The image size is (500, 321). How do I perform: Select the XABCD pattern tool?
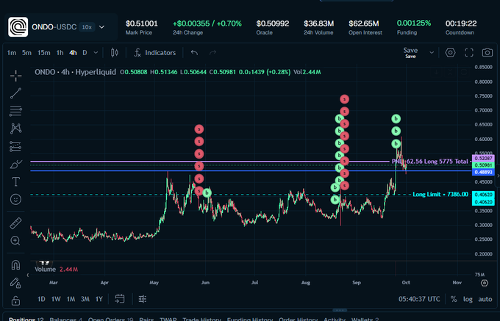tap(15, 129)
